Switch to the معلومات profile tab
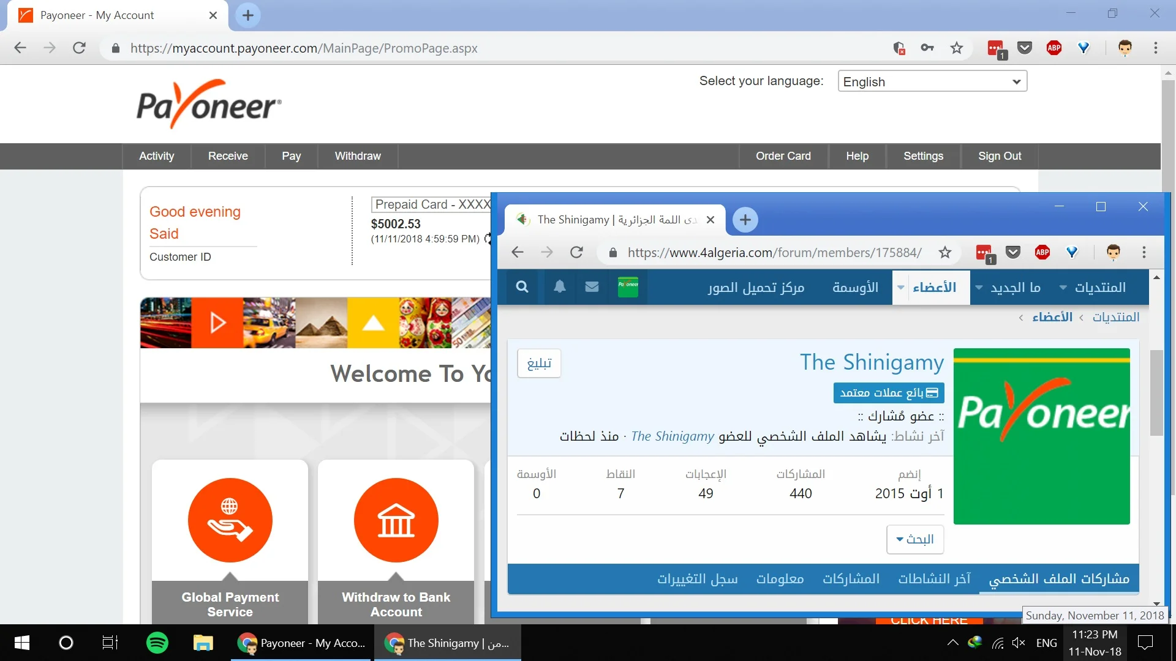 [x=780, y=579]
